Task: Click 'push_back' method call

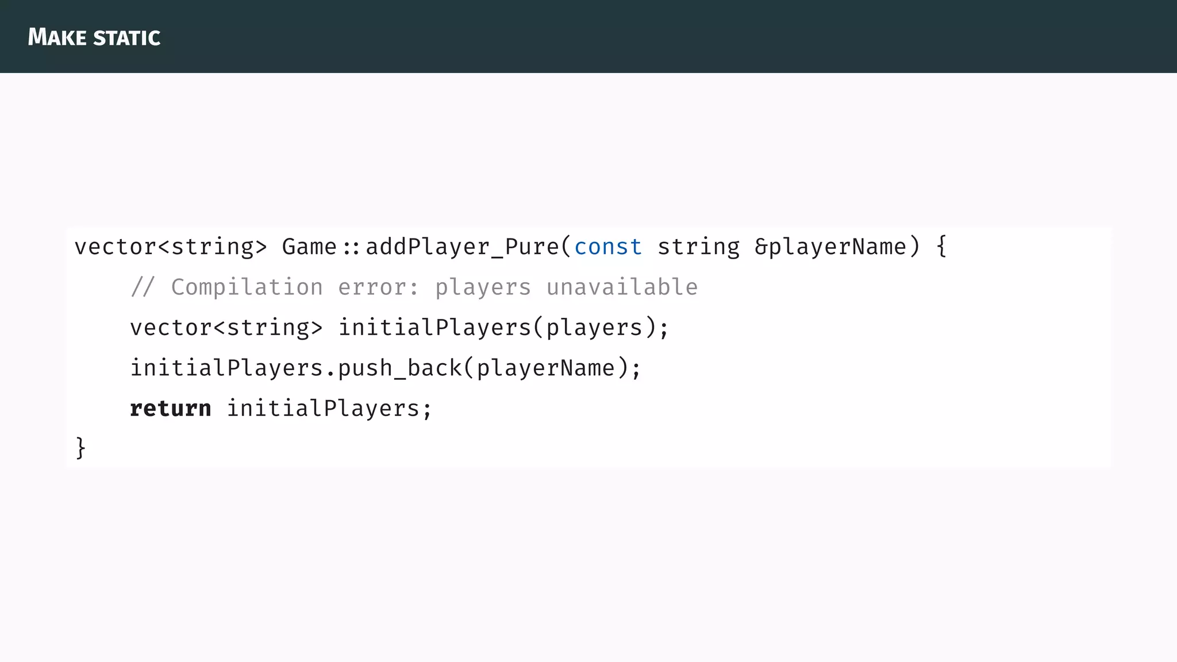Action: click(x=399, y=368)
